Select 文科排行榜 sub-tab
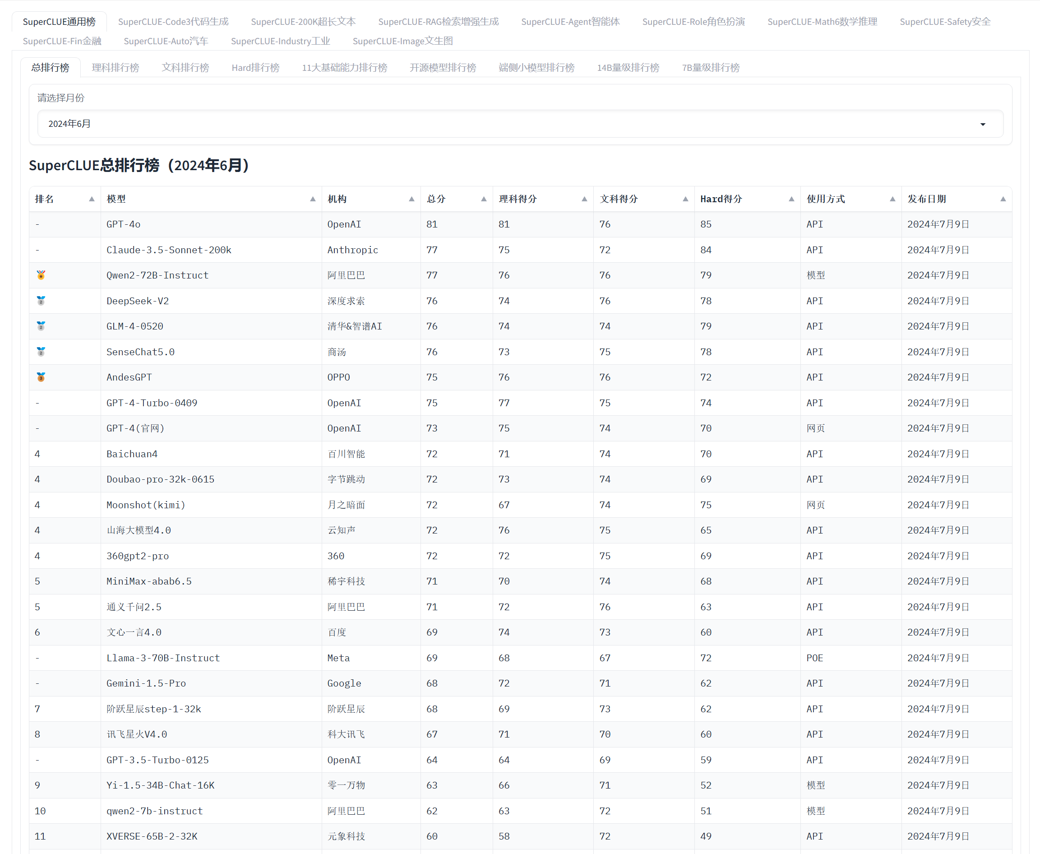 [x=185, y=67]
